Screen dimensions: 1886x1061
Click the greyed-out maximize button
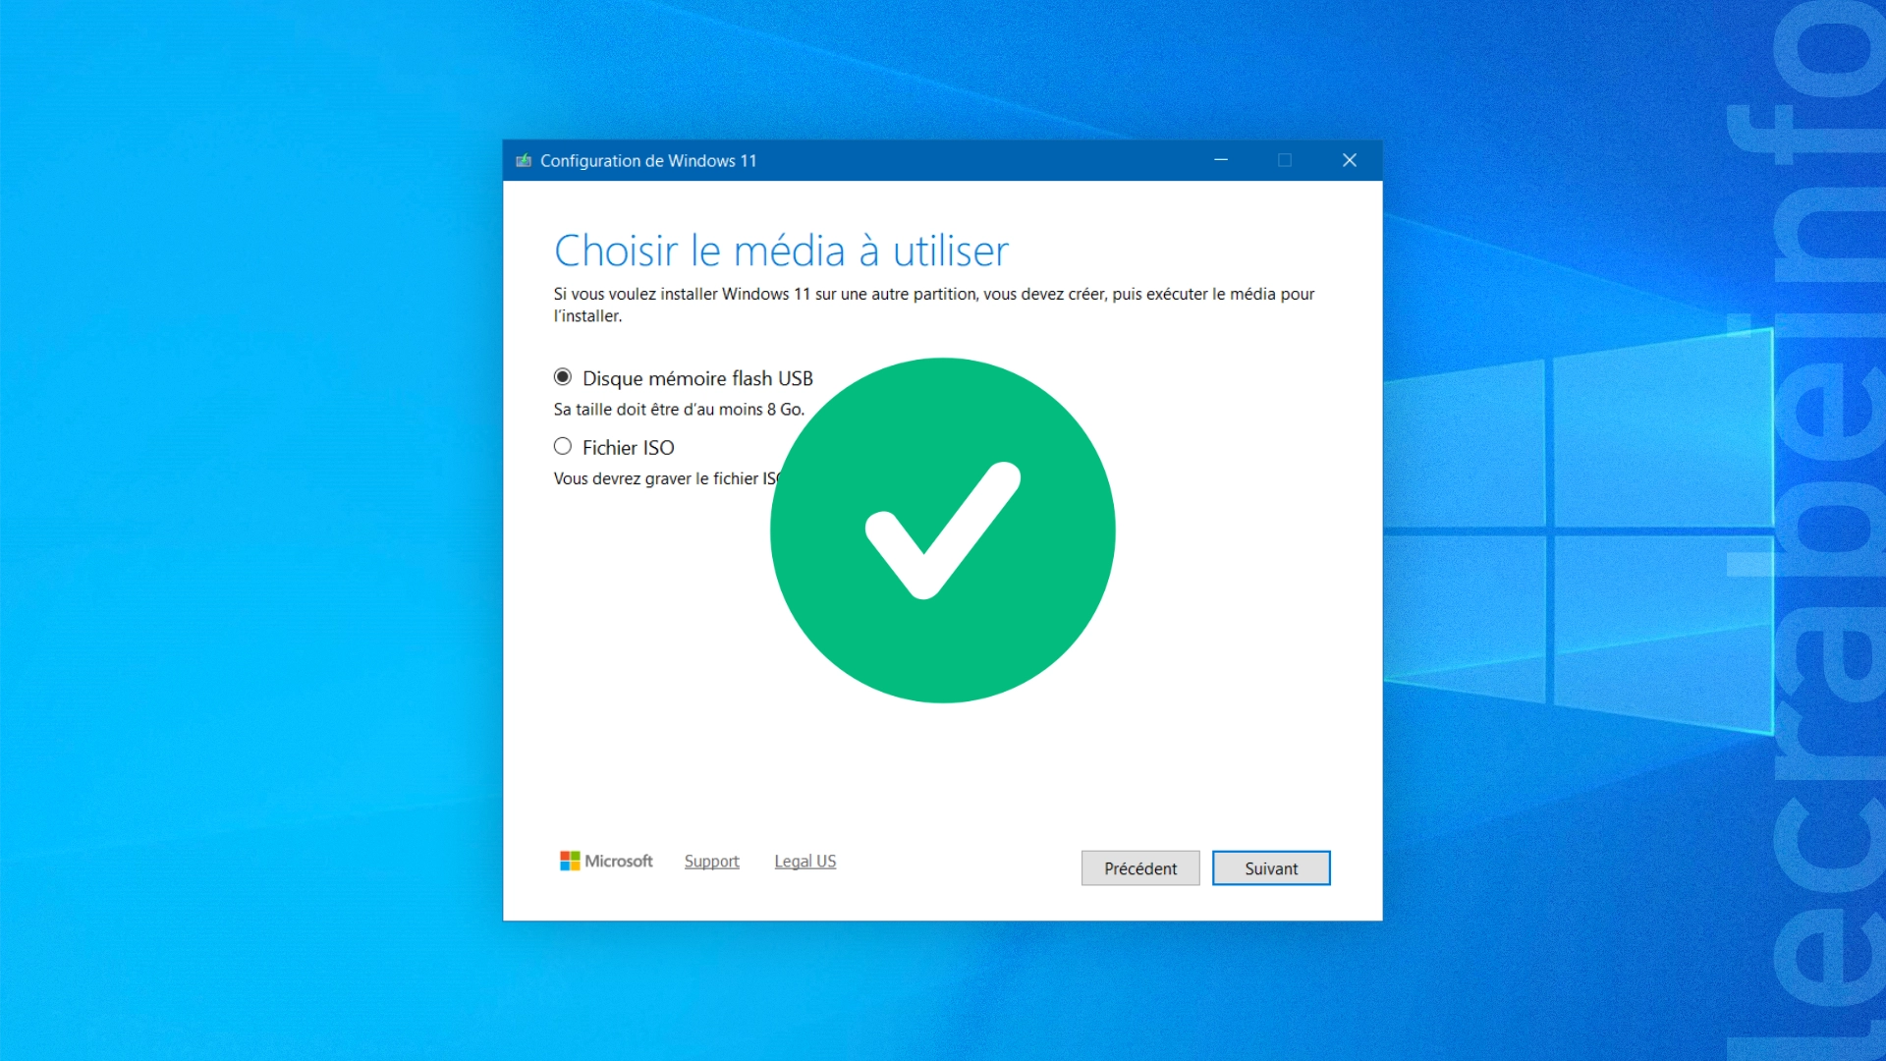point(1285,160)
